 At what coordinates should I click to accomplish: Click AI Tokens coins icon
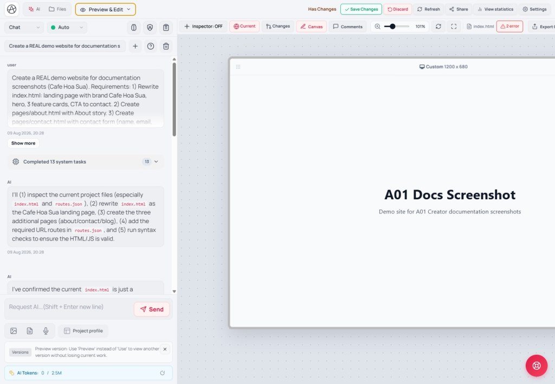[12, 373]
